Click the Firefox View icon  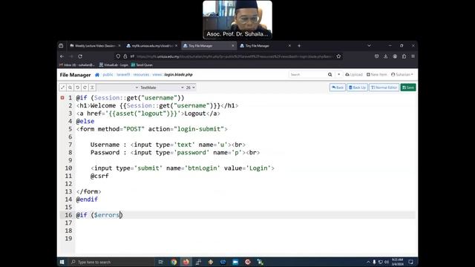click(61, 46)
